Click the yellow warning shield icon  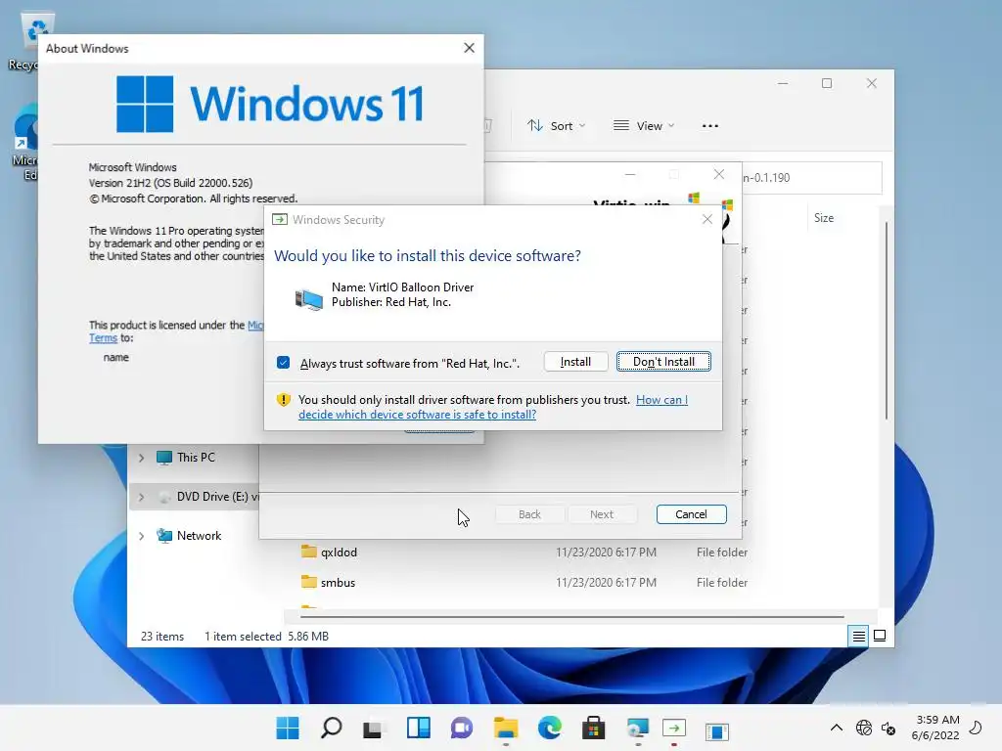pos(283,400)
